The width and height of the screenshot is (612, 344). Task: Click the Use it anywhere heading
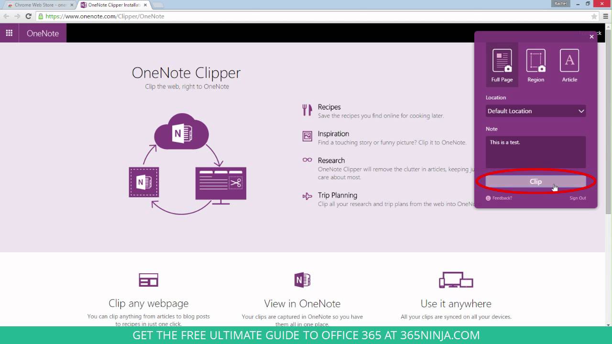point(456,303)
